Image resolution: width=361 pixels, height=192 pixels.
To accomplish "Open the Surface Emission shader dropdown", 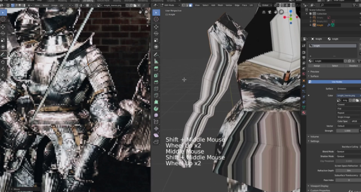I will pos(348,89).
